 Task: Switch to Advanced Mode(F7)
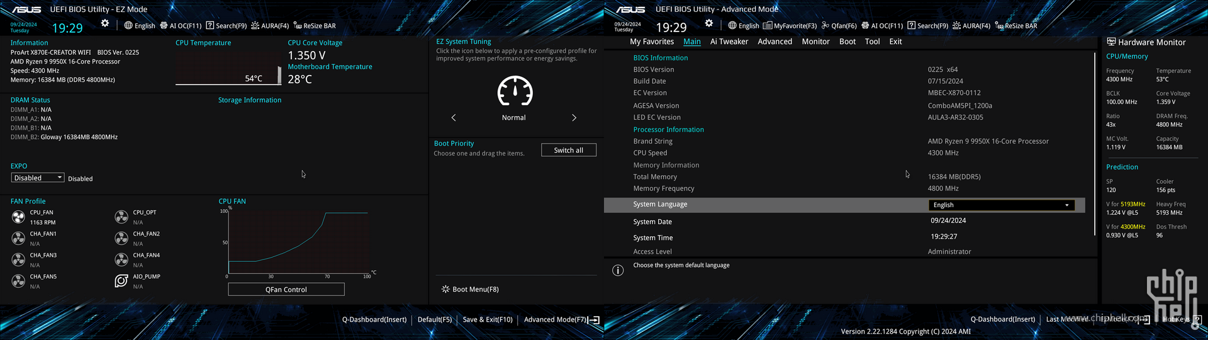pos(562,320)
